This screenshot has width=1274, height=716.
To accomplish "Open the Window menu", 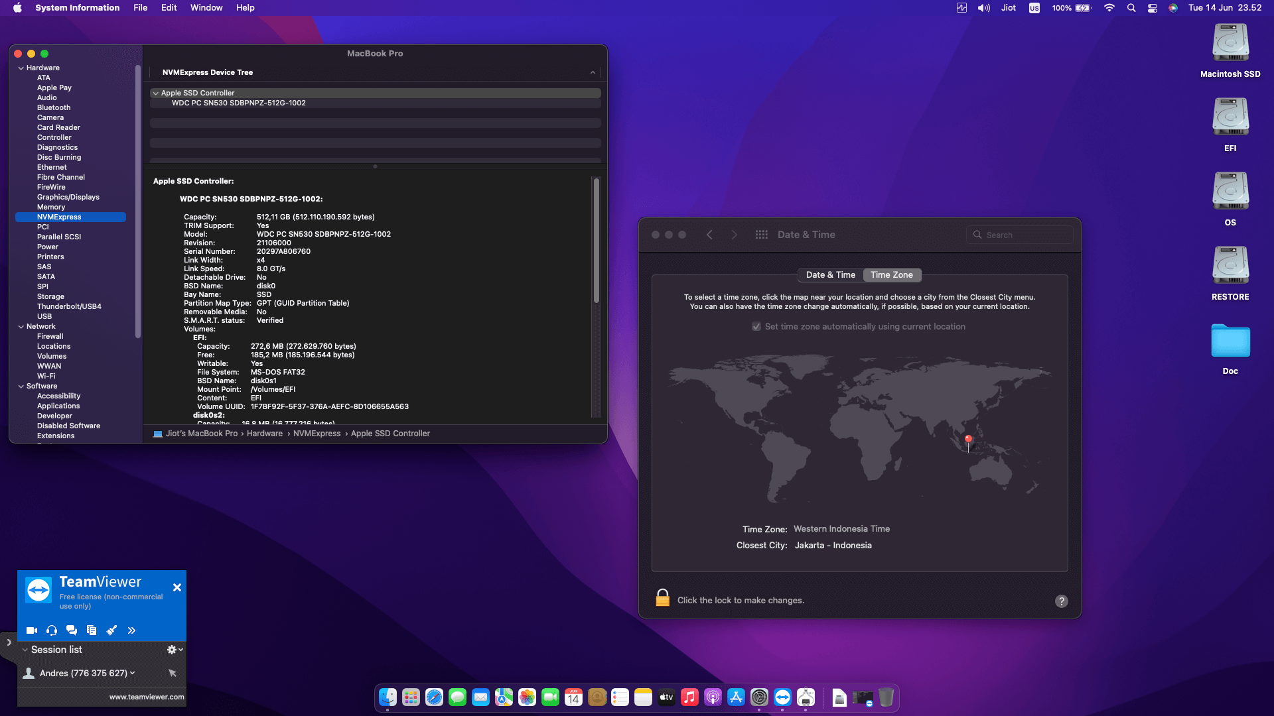I will click(206, 8).
